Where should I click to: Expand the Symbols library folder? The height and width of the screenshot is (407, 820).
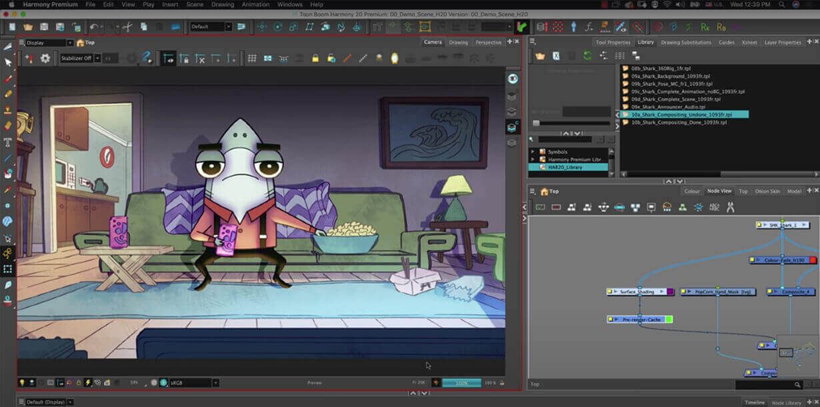click(533, 152)
